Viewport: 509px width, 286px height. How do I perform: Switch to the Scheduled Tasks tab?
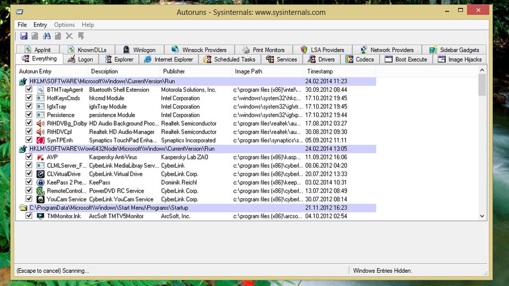pos(230,60)
